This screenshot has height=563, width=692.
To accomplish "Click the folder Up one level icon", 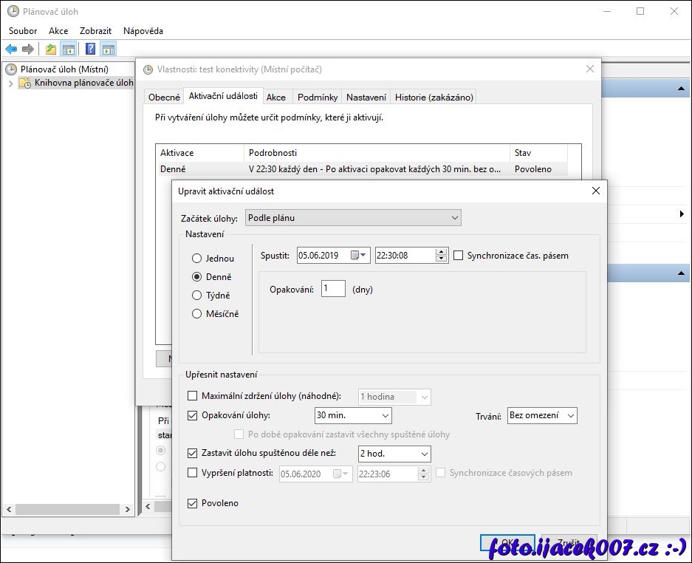I will pos(50,50).
